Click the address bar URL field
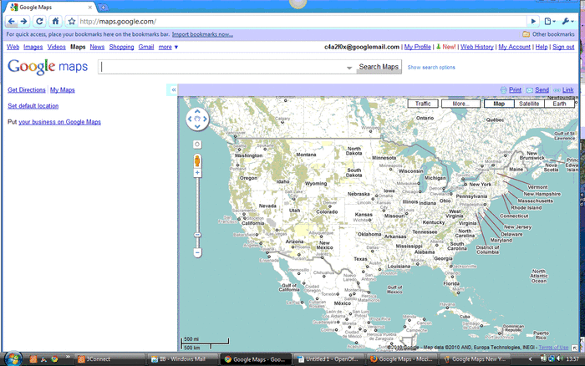Image resolution: width=585 pixels, height=366 pixels. (303, 21)
